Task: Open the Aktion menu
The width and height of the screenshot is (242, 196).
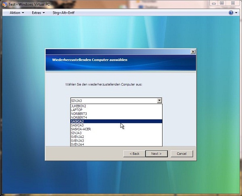Action: click(17, 13)
